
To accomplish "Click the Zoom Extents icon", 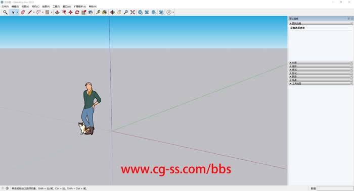I will (132, 13).
